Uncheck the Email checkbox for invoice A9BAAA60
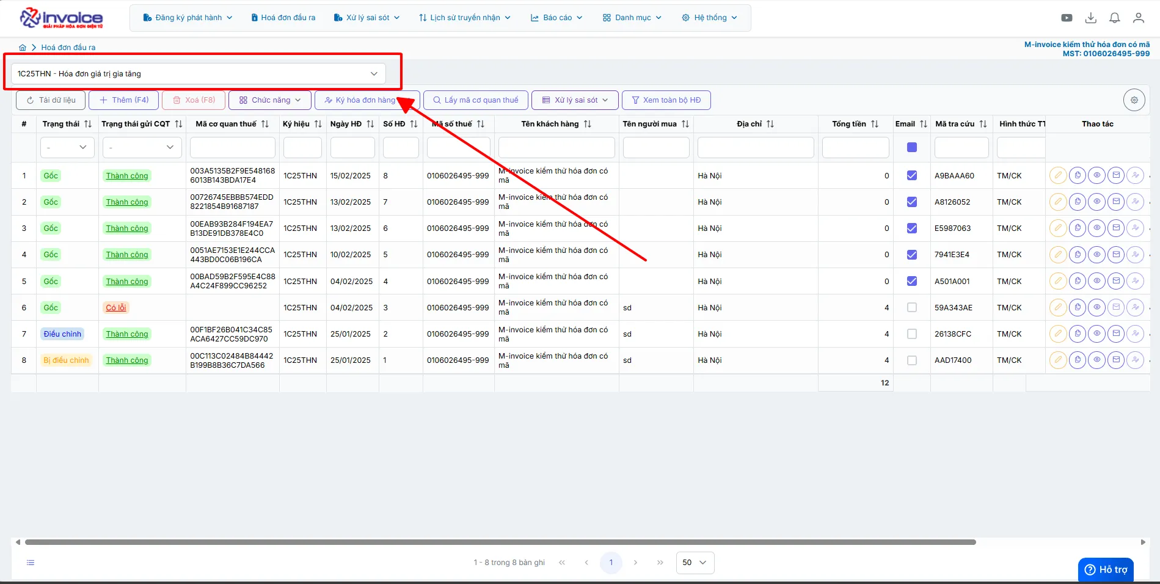Image resolution: width=1160 pixels, height=584 pixels. [912, 176]
